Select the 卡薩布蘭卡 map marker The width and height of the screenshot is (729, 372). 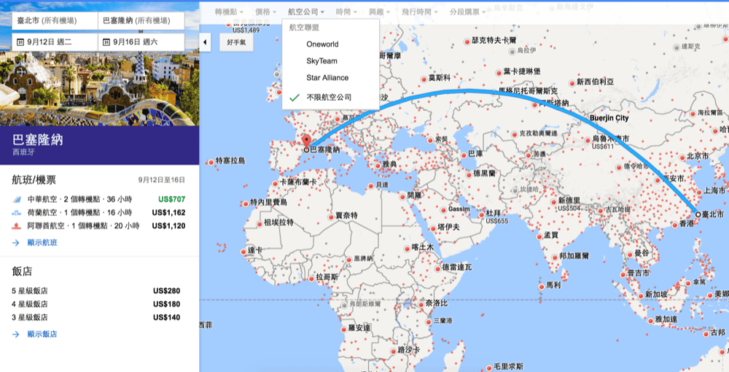(x=276, y=183)
